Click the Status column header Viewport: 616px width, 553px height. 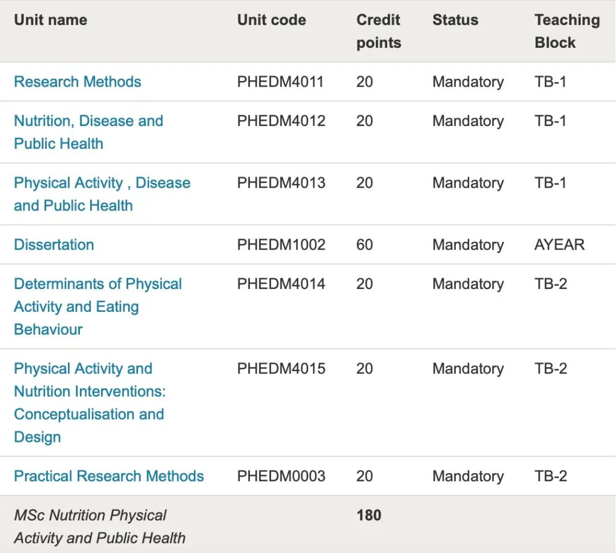[x=455, y=20]
